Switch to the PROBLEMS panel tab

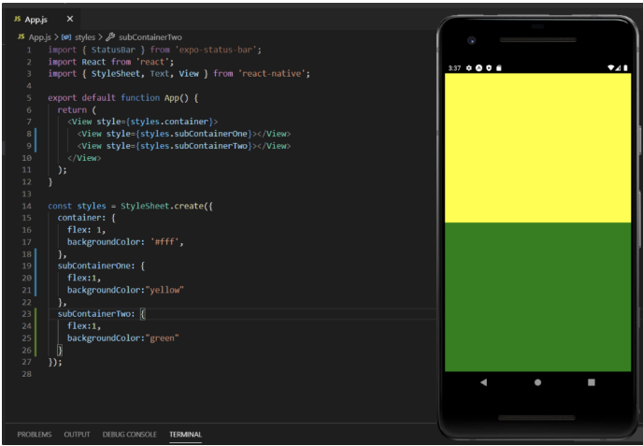(x=35, y=435)
